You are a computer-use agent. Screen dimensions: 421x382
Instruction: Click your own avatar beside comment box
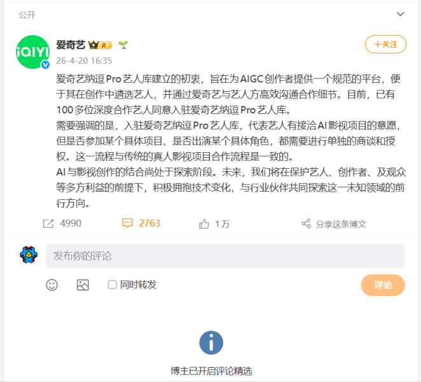[x=29, y=255]
